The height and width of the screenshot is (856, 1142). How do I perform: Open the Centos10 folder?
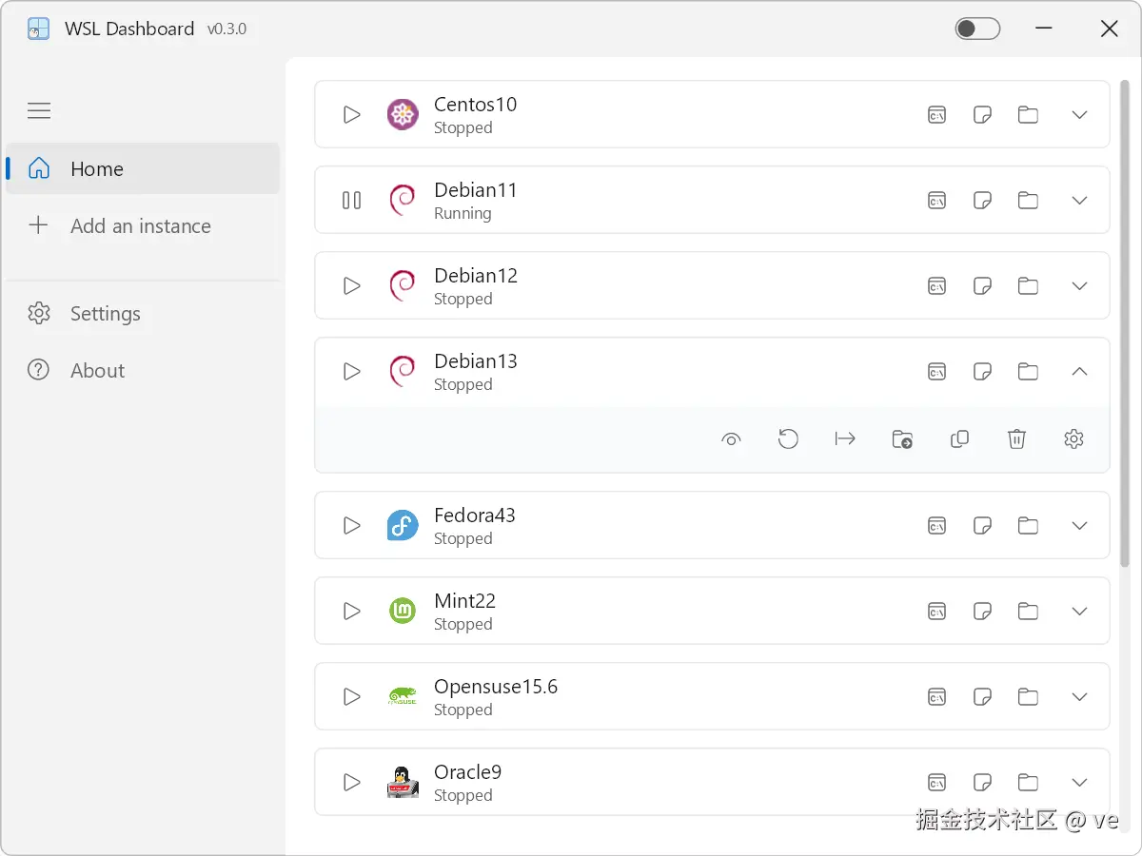point(1028,115)
